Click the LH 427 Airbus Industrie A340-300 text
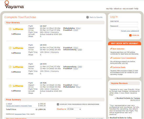 (51, 34)
